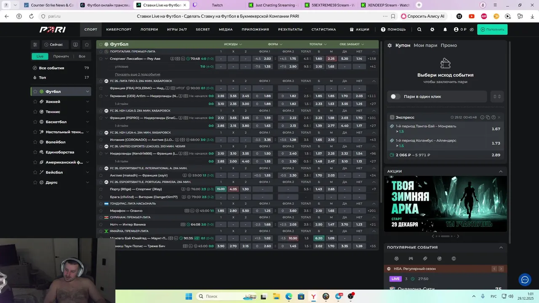Click the odds change arrows button in coupon

[497, 96]
